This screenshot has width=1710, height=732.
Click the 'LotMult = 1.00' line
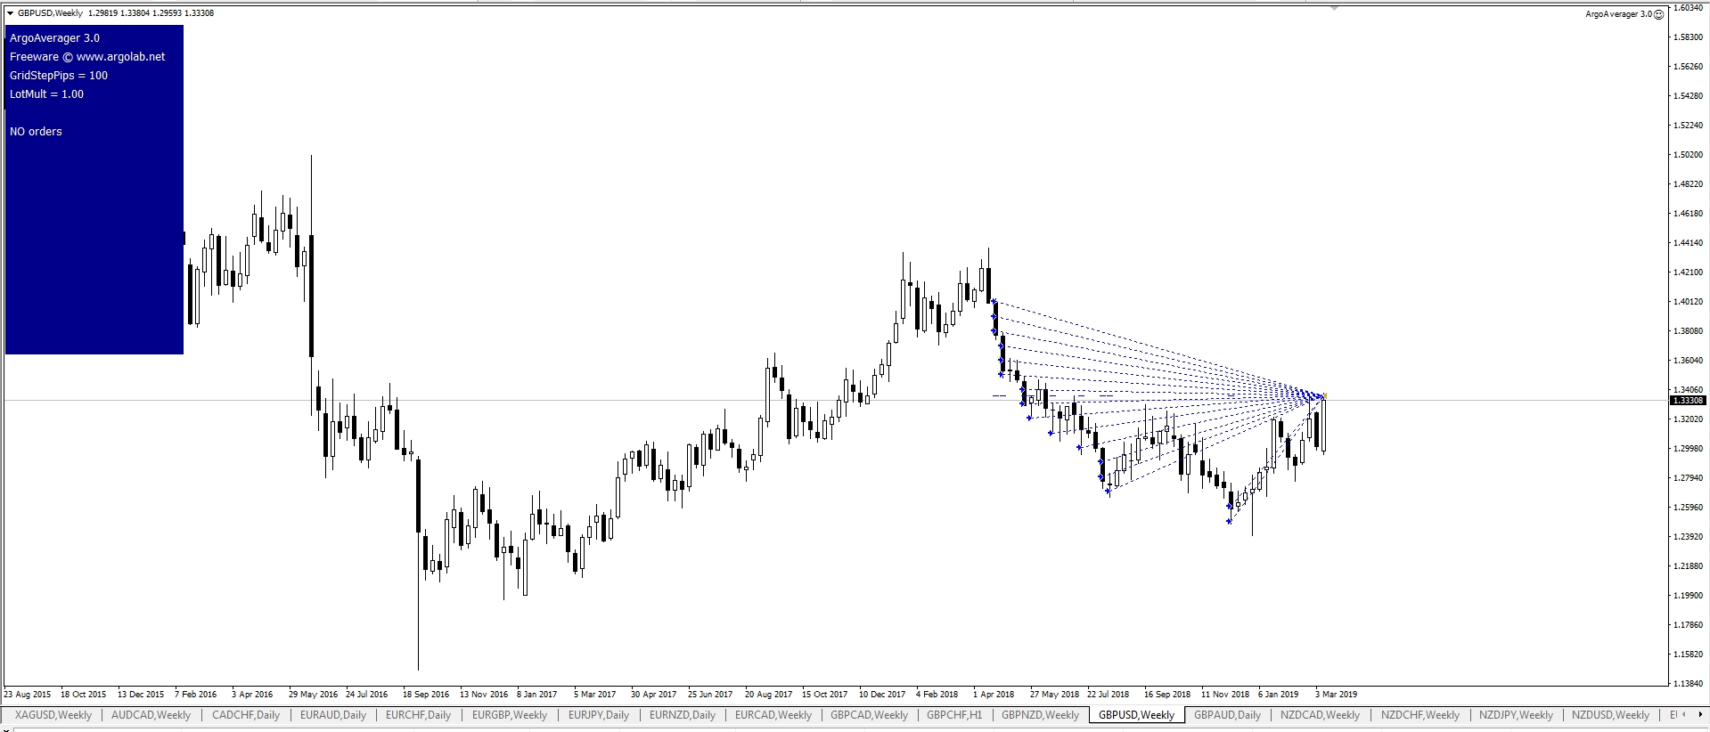46,94
